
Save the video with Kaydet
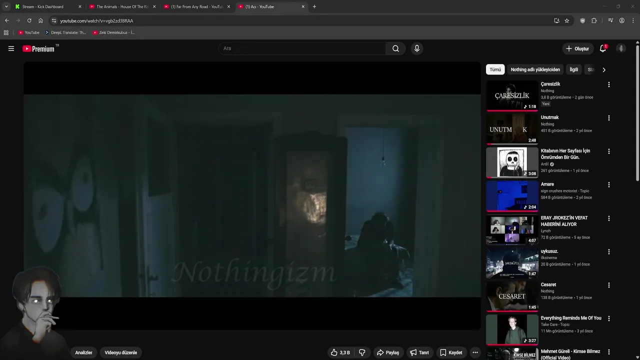(x=451, y=352)
